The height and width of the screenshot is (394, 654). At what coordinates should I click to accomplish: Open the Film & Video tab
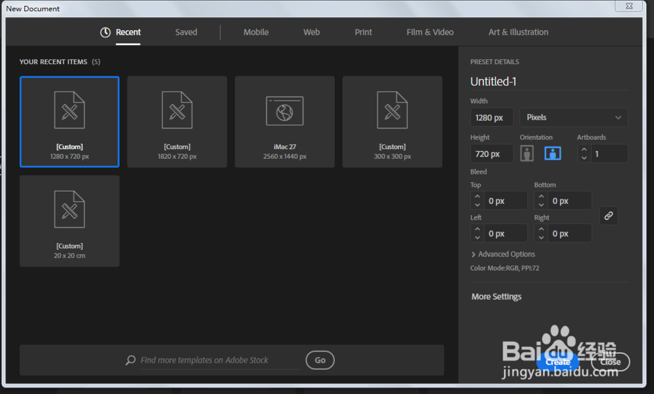(430, 32)
